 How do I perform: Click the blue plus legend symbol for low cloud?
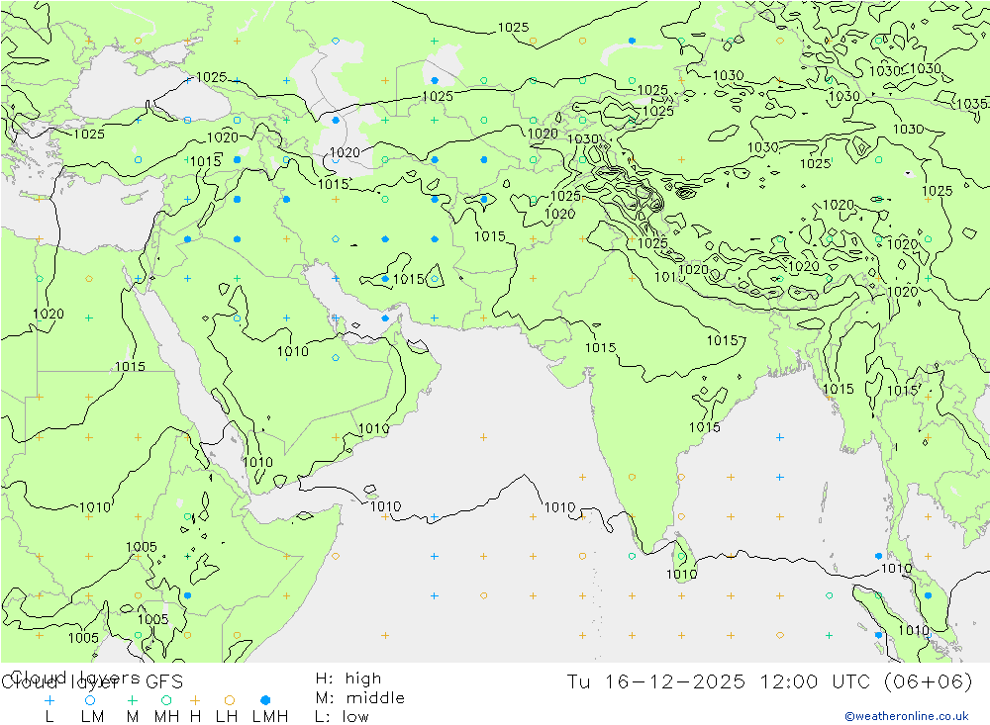point(49,700)
